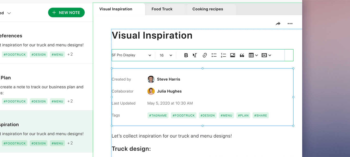Image resolution: width=350 pixels, height=157 pixels.
Task: Switch to the Food Truck tab
Action: pyautogui.click(x=162, y=9)
